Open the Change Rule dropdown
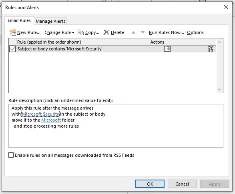The width and height of the screenshot is (235, 194). click(x=59, y=32)
